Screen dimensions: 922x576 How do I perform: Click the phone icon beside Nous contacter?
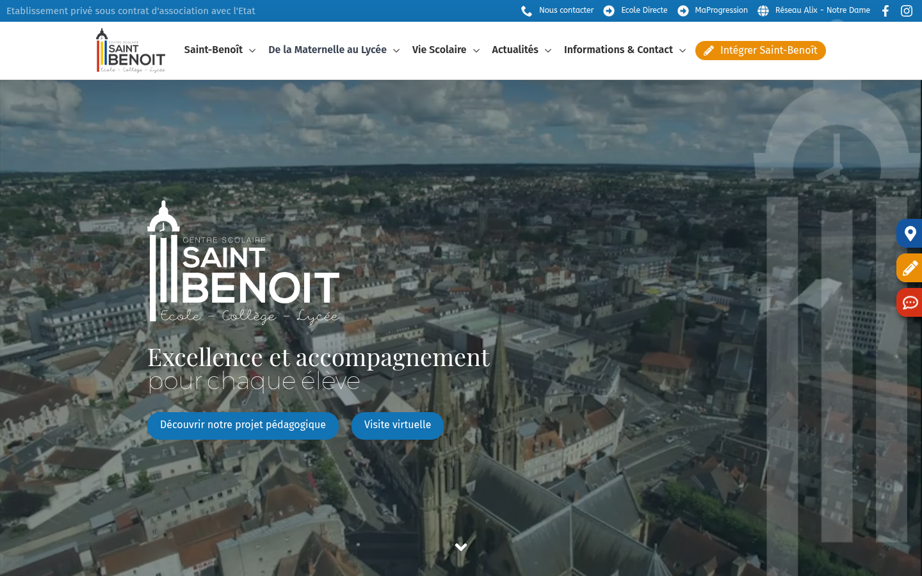526,11
